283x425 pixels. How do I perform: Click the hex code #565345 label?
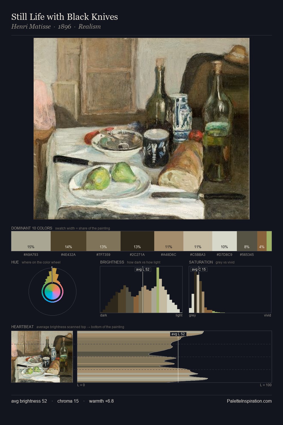click(x=247, y=254)
